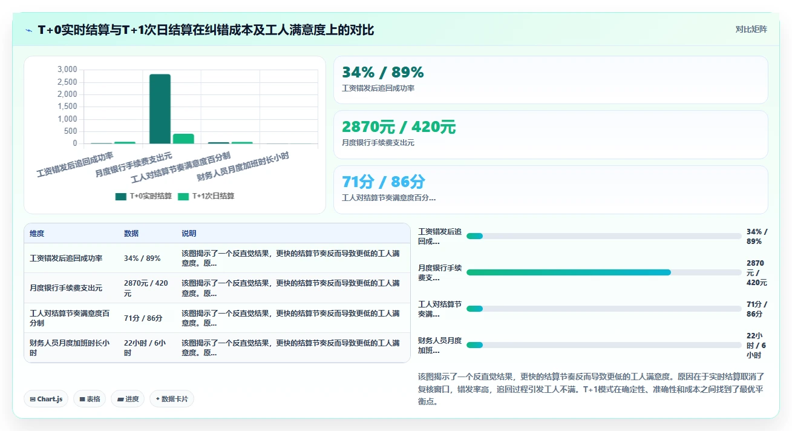The height and width of the screenshot is (431, 792).
Task: Click the 表格 chip icon
Action: click(x=82, y=399)
